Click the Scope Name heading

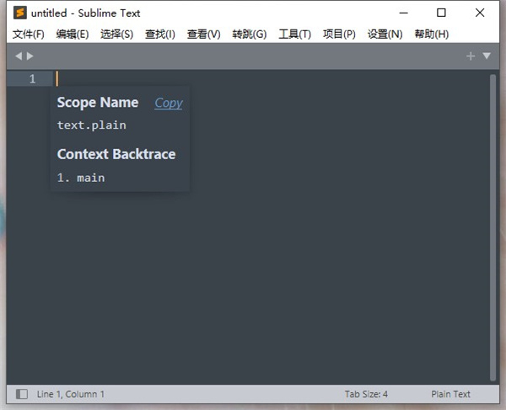98,103
